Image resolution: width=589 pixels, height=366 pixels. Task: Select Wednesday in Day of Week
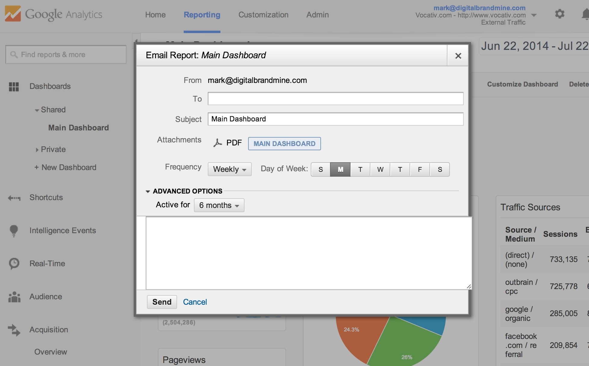click(x=380, y=169)
